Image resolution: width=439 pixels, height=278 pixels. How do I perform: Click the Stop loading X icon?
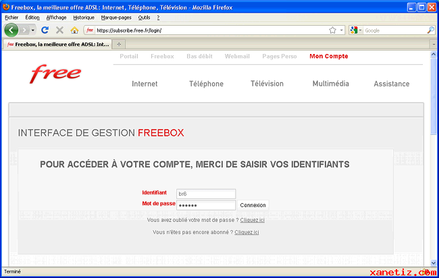pos(59,30)
